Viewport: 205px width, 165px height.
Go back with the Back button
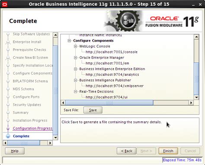[126, 151]
